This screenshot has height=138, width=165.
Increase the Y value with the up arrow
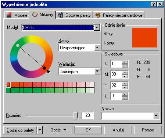point(125,84)
